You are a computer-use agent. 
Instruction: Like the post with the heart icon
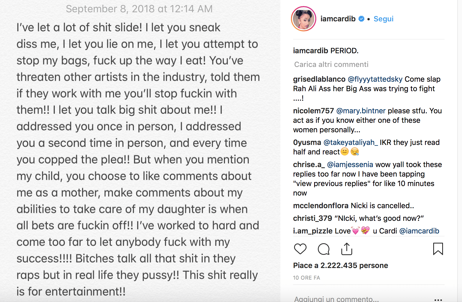click(x=300, y=249)
